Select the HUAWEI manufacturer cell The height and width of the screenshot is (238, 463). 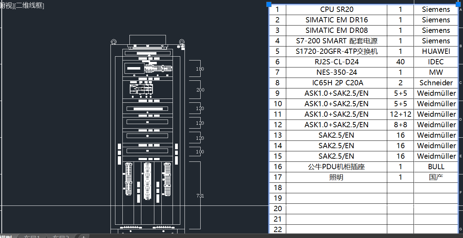(x=436, y=51)
